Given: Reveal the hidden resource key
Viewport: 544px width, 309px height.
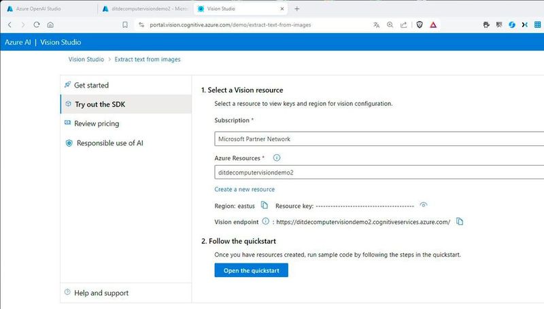Looking at the screenshot, I should (x=423, y=204).
